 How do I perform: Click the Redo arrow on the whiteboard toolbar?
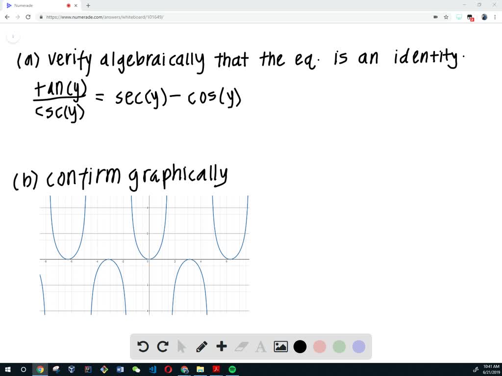[162, 347]
